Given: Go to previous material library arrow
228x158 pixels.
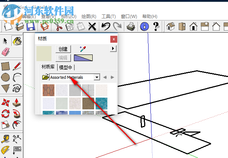Looking at the screenshot, I should [x=105, y=77].
